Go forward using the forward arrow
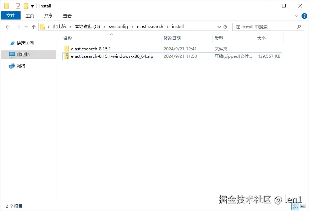The width and height of the screenshot is (309, 211). coord(18,27)
